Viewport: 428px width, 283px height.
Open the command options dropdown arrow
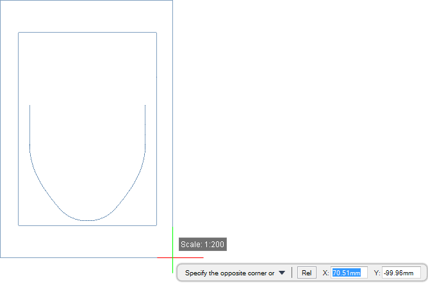click(x=282, y=273)
